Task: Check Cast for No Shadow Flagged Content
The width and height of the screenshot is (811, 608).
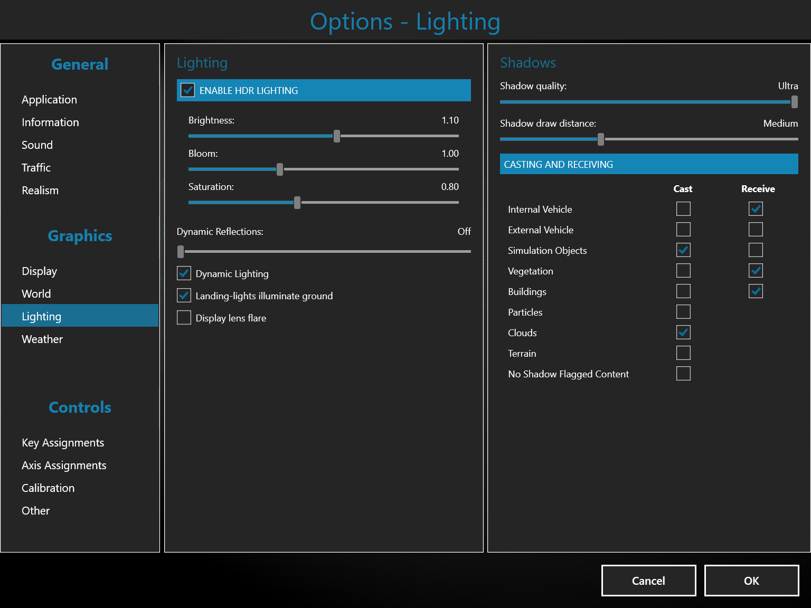Action: pyautogui.click(x=683, y=374)
